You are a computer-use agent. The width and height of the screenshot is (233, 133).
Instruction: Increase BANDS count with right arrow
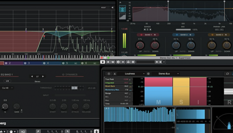coord(150,29)
